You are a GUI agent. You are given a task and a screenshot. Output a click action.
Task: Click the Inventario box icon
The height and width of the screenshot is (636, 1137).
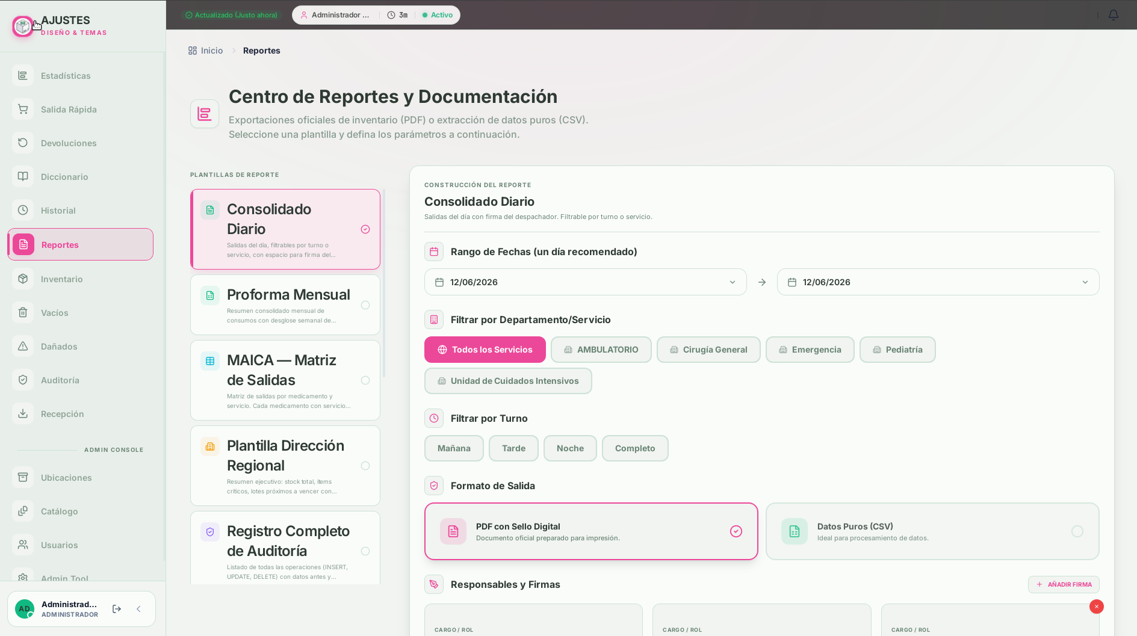click(23, 279)
